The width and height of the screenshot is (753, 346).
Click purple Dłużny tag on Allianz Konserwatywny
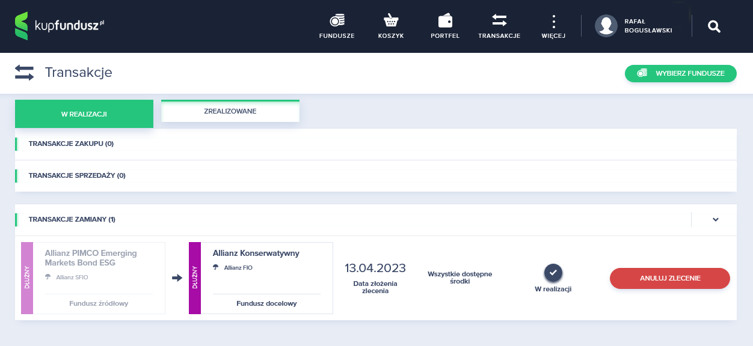click(x=195, y=278)
